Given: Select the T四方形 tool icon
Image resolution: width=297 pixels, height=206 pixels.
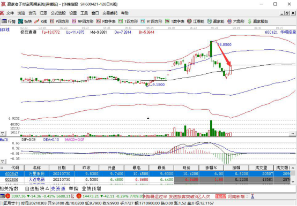Looking at the screenshot, I should [x=121, y=21].
